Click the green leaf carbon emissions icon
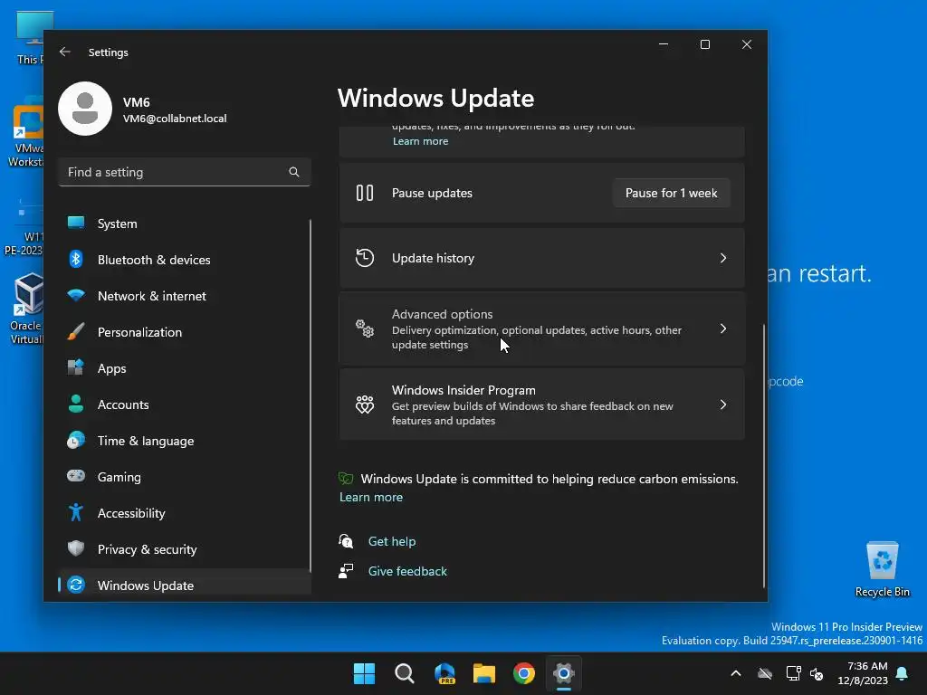 coord(346,478)
